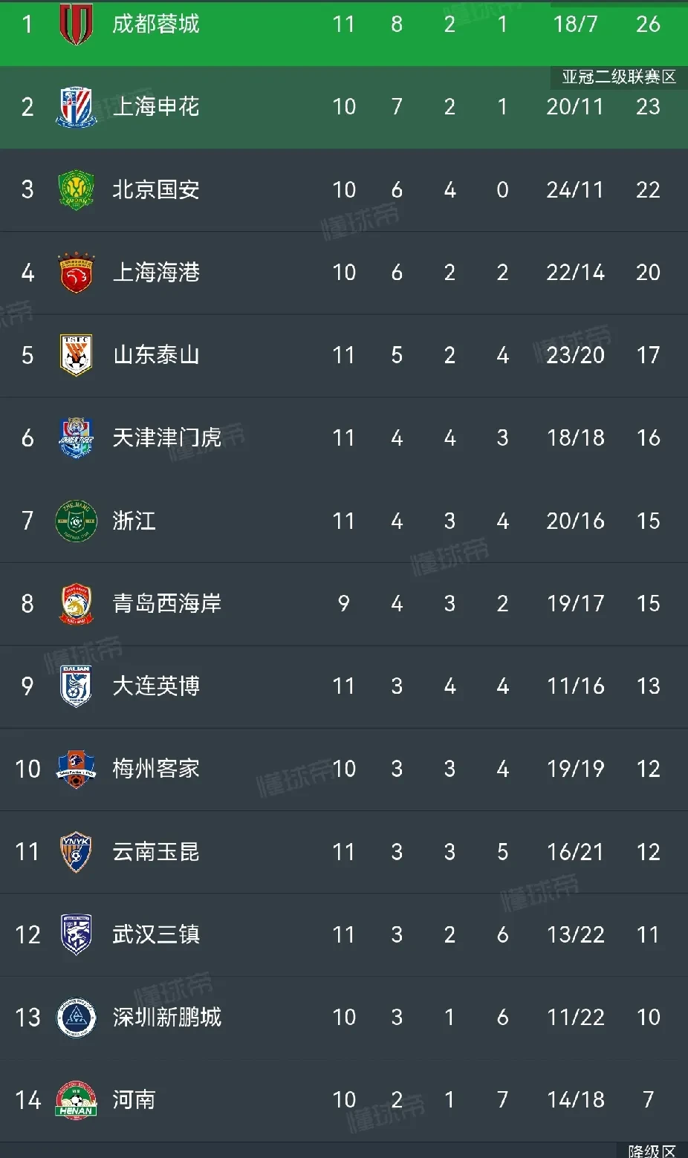Viewport: 688px width, 1158px height.
Task: Click the Henan (河南) club badge
Action: pyautogui.click(x=76, y=1099)
